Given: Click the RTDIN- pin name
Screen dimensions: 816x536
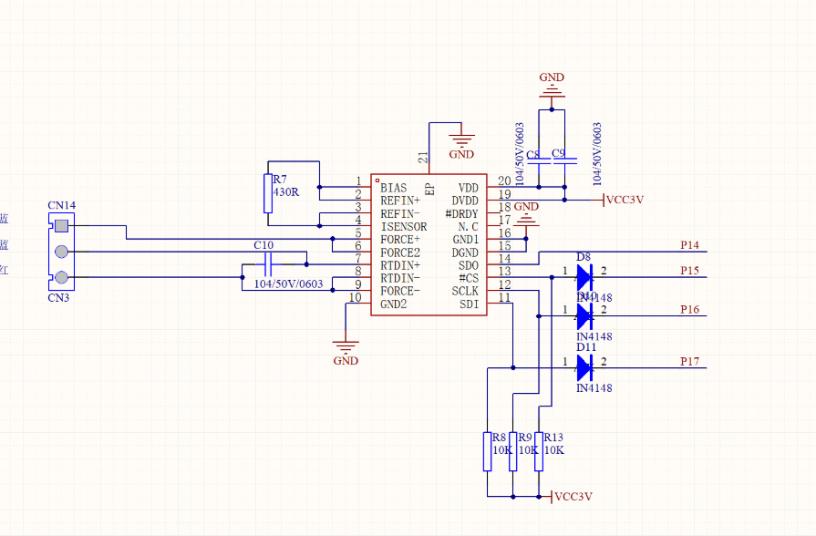Looking at the screenshot, I should pyautogui.click(x=400, y=278).
